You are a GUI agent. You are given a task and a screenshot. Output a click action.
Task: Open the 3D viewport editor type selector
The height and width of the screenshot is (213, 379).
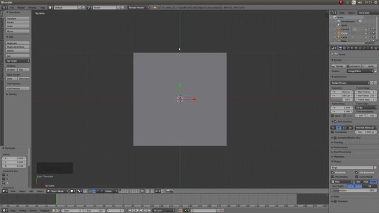point(5,191)
